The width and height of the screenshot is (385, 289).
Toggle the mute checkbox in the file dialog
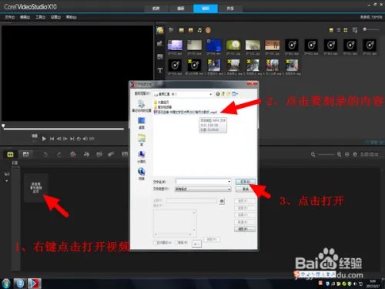(176, 242)
